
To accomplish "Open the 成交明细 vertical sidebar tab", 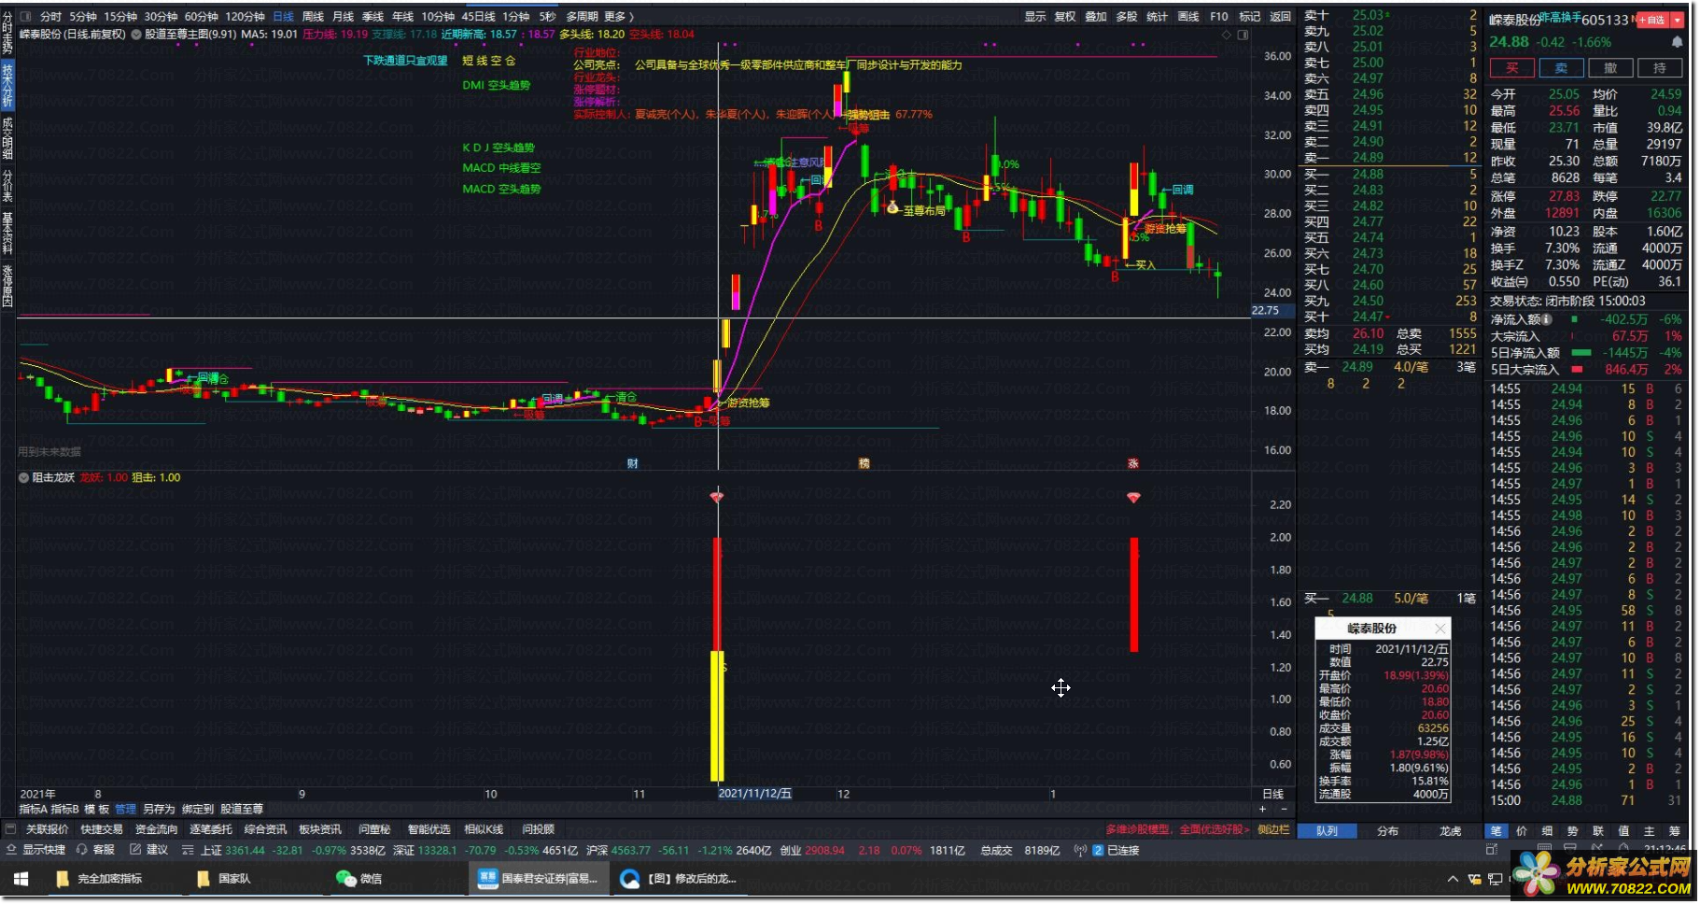I will pyautogui.click(x=7, y=137).
